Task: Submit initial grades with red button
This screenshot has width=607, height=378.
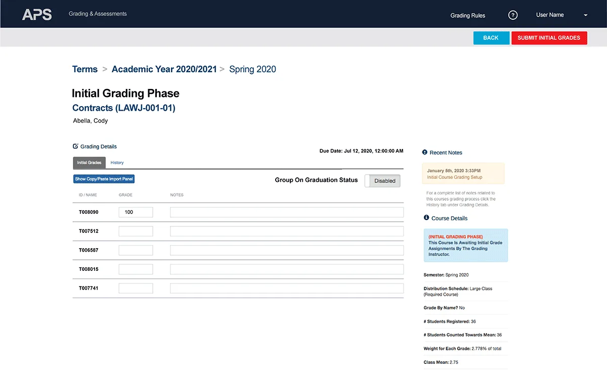Action: pos(549,38)
